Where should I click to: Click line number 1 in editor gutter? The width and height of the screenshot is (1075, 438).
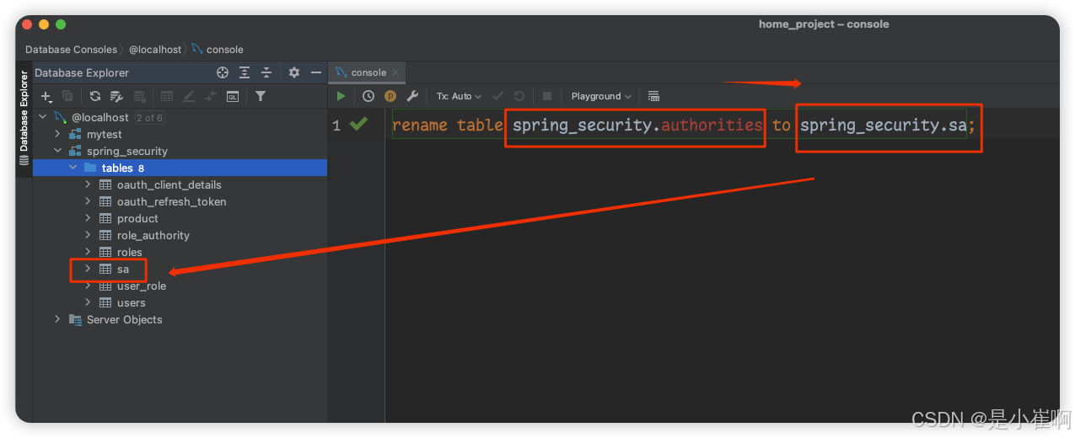(336, 126)
